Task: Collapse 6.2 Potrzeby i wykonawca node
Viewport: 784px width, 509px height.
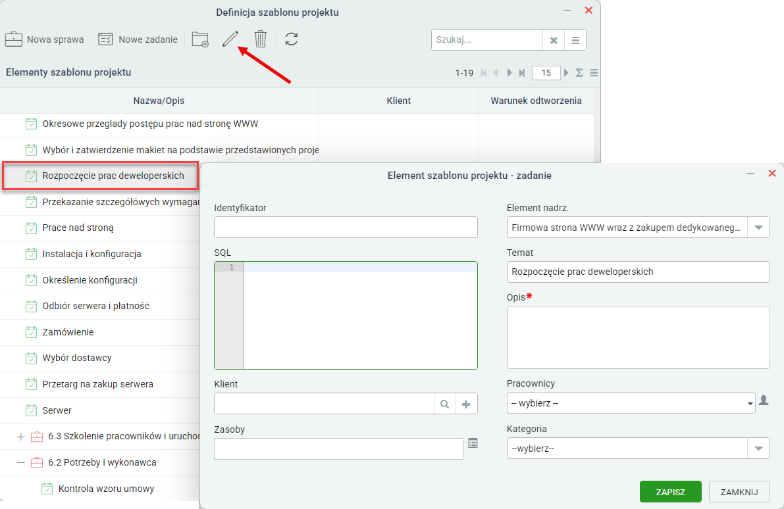Action: pyautogui.click(x=20, y=462)
